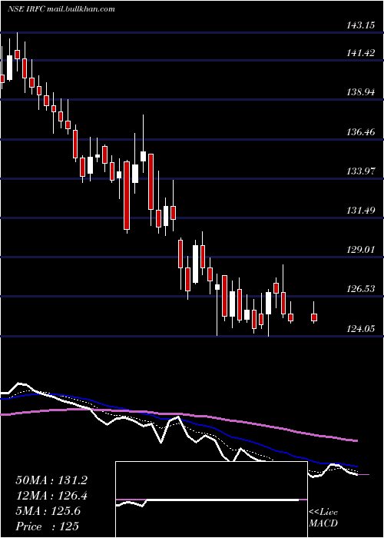This screenshot has width=384, height=538.
Task: Click the 129.01 price level label
Action: pos(360,250)
